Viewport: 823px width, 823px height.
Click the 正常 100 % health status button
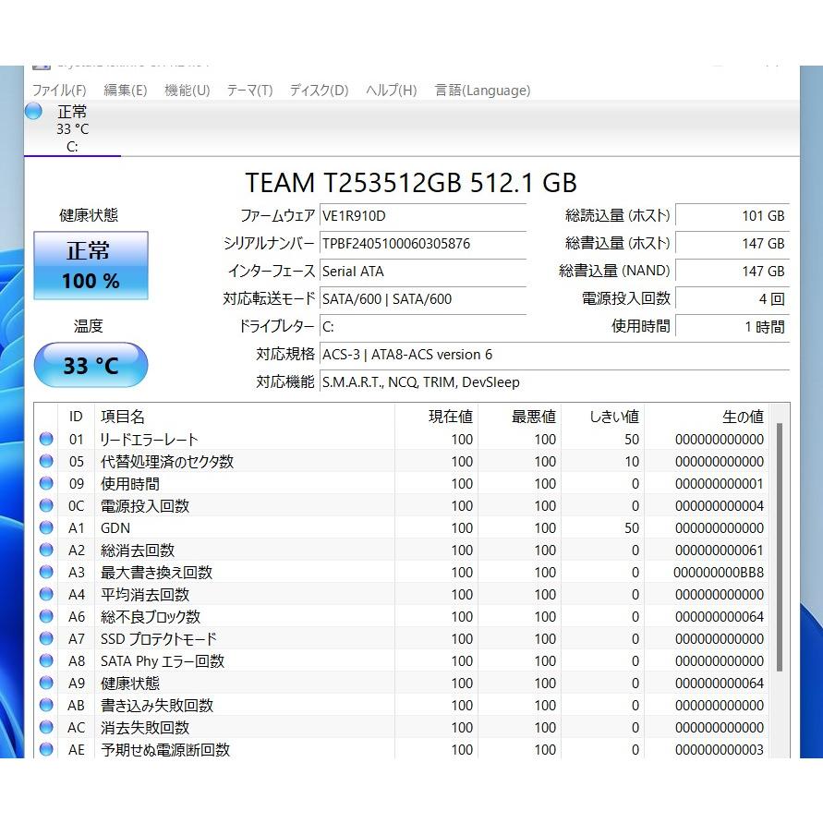pyautogui.click(x=91, y=266)
